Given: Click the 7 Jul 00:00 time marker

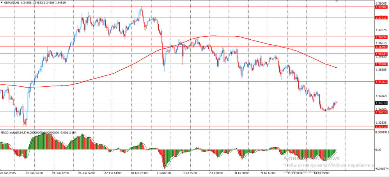Looking at the screenshot, I should click(x=216, y=173).
